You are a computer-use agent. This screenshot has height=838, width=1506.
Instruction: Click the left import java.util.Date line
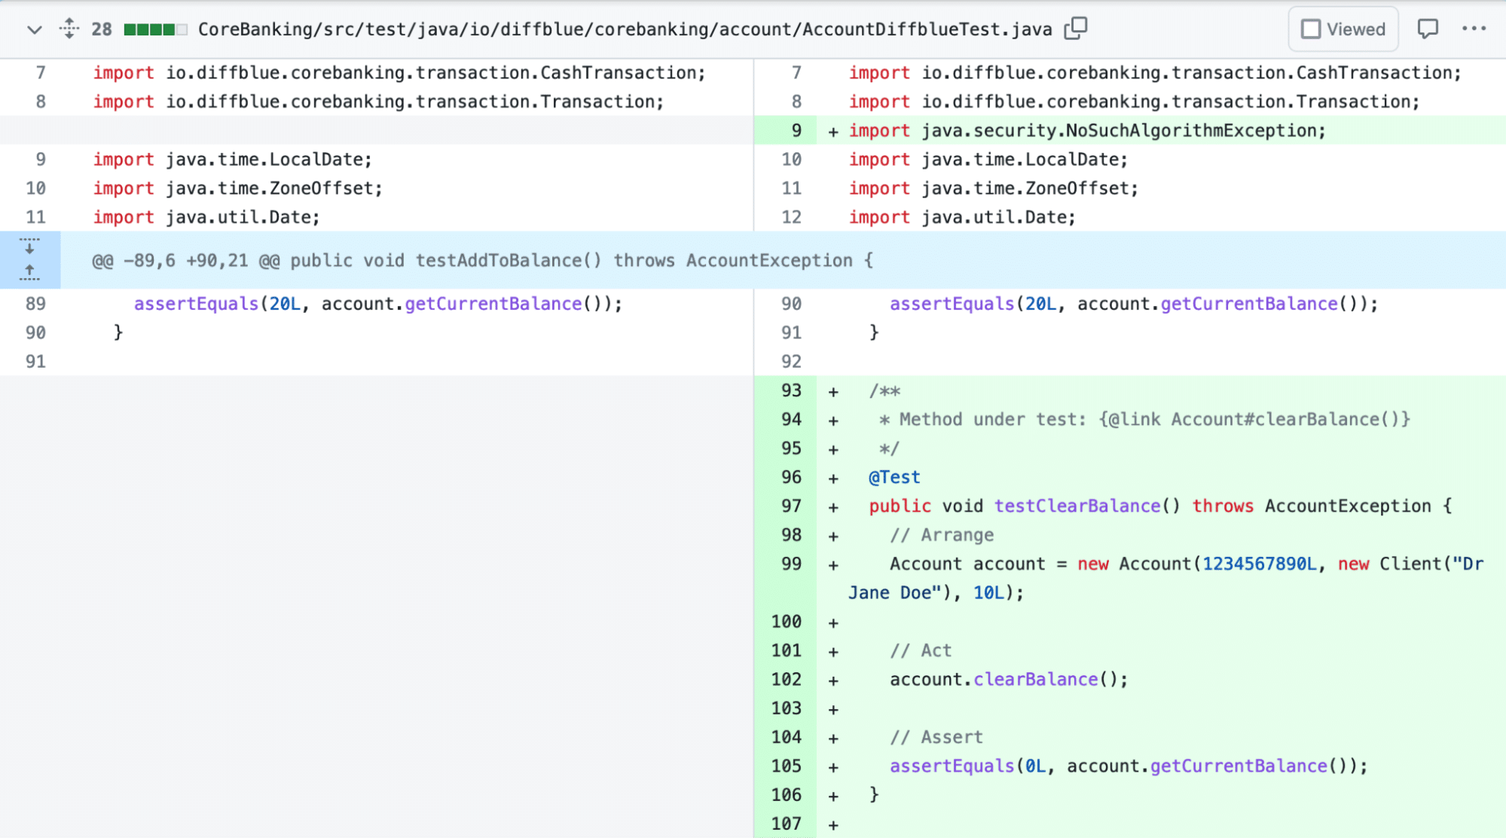point(206,217)
